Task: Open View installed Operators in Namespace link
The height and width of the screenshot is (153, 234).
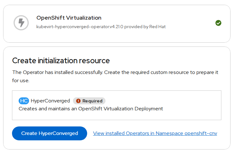Action: tap(155, 133)
